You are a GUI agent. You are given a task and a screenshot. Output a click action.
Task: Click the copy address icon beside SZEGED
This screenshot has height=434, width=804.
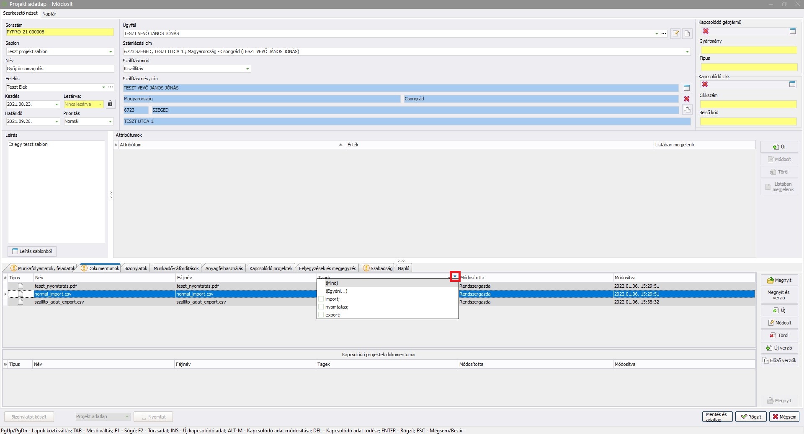click(x=687, y=110)
